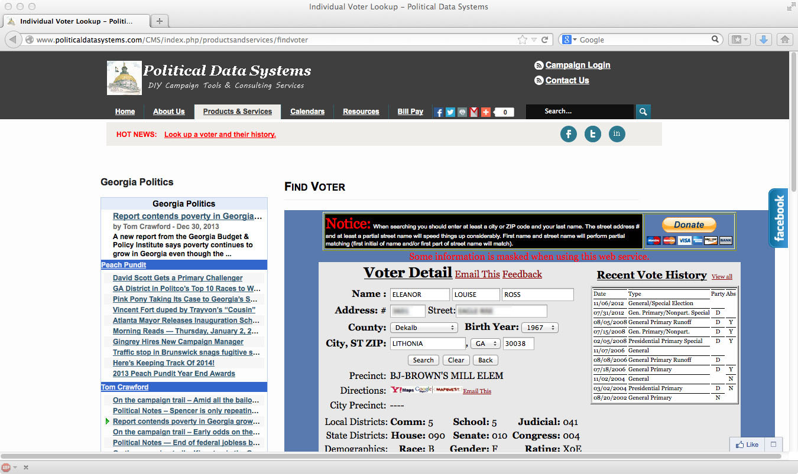Open the browser downloads arrow
This screenshot has width=798, height=474.
tap(763, 40)
